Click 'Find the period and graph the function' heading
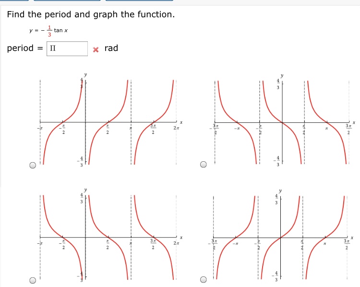The image size is (360, 287). click(91, 14)
